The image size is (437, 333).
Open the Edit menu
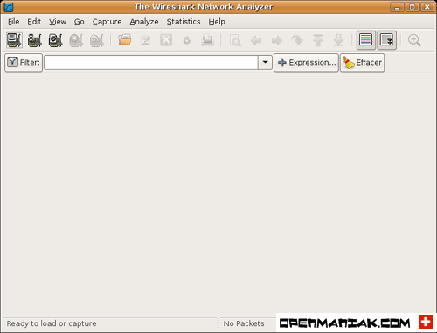click(x=34, y=22)
